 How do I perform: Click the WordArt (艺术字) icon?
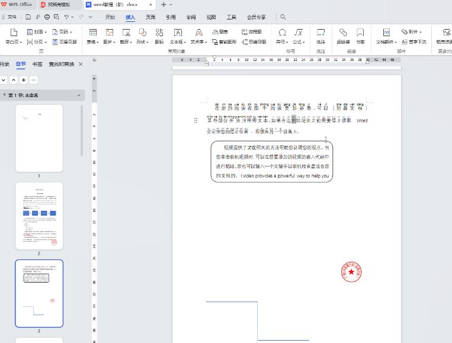198,32
